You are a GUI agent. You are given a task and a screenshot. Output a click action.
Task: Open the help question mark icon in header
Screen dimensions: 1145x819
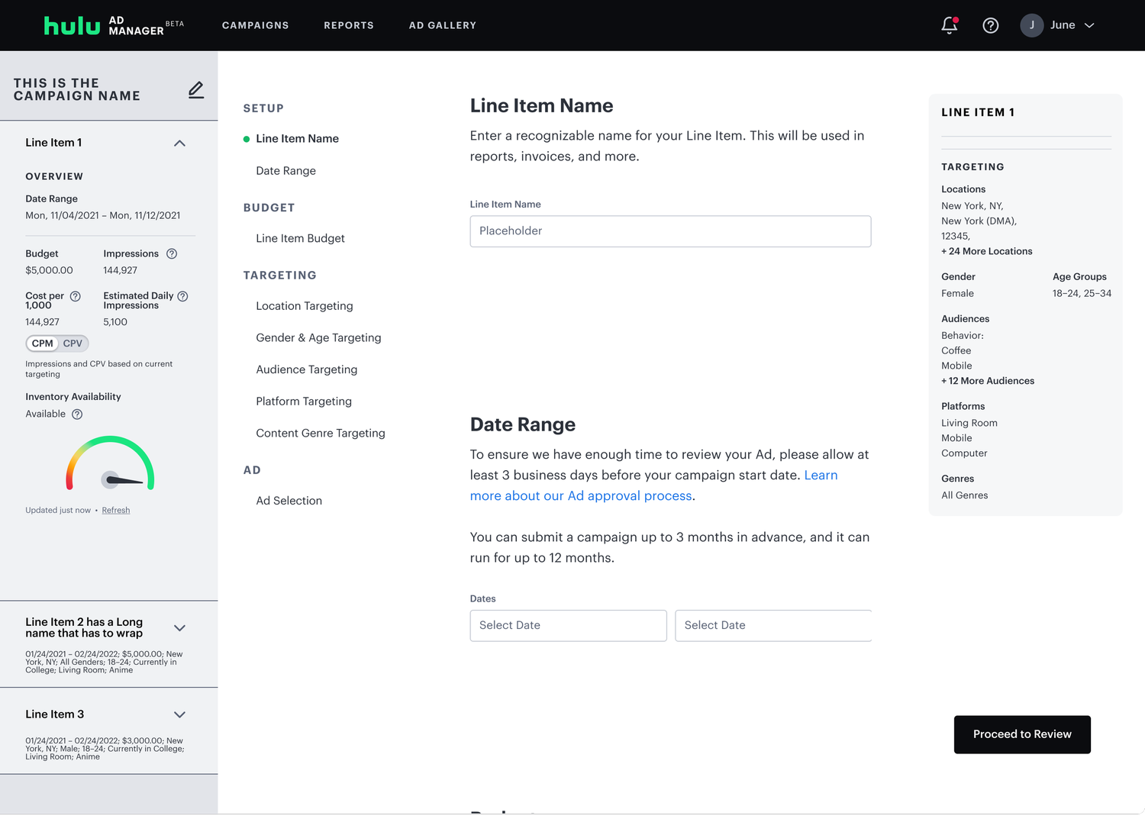click(x=990, y=25)
